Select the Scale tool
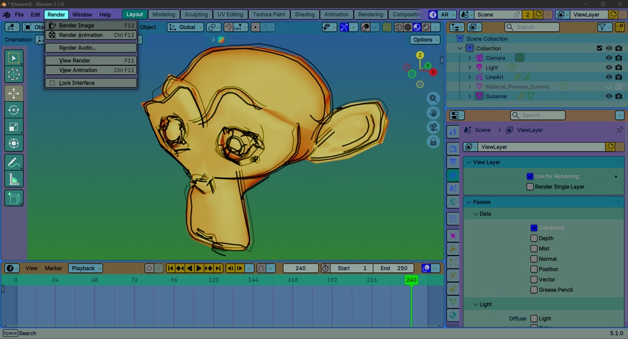The width and height of the screenshot is (628, 339). point(13,127)
